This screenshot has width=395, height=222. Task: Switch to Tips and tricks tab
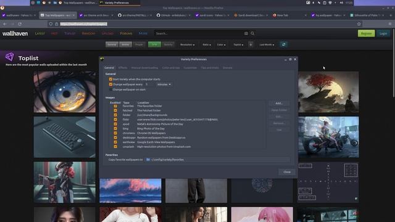tap(210, 68)
